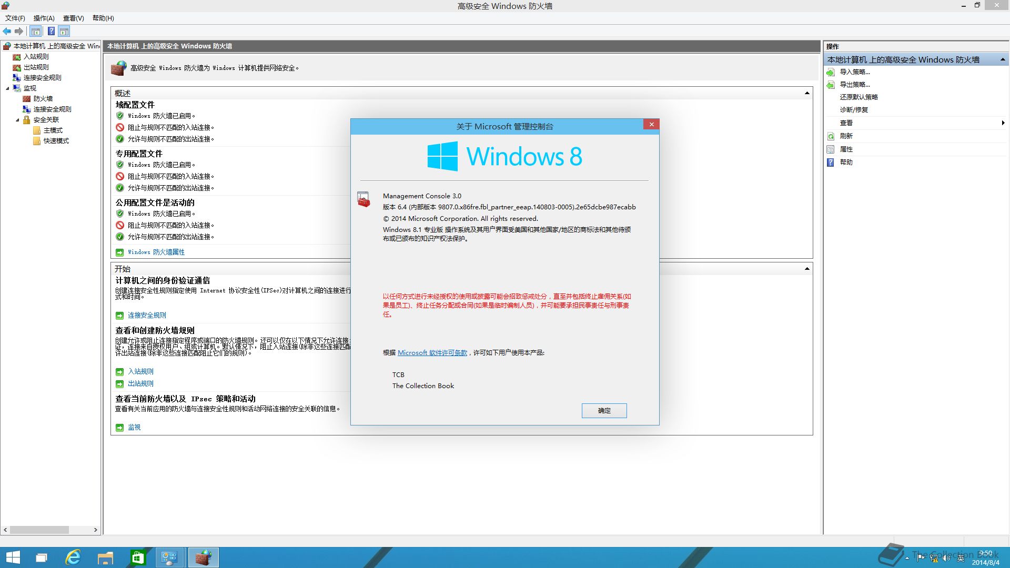Open the 操作(A) menu

click(x=44, y=18)
